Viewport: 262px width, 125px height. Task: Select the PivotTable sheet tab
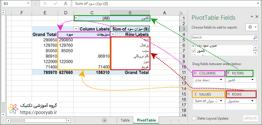pyautogui.click(x=146, y=120)
